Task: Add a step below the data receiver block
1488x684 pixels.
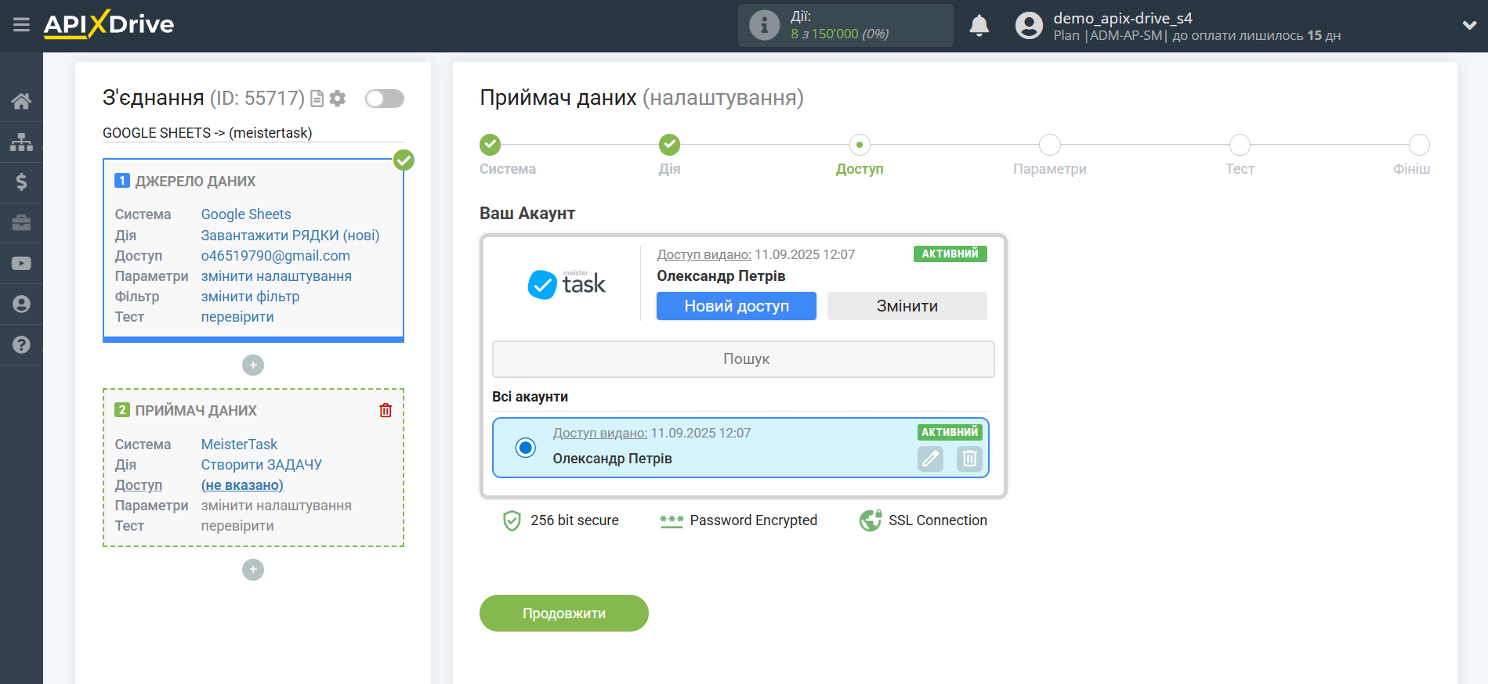Action: (253, 570)
